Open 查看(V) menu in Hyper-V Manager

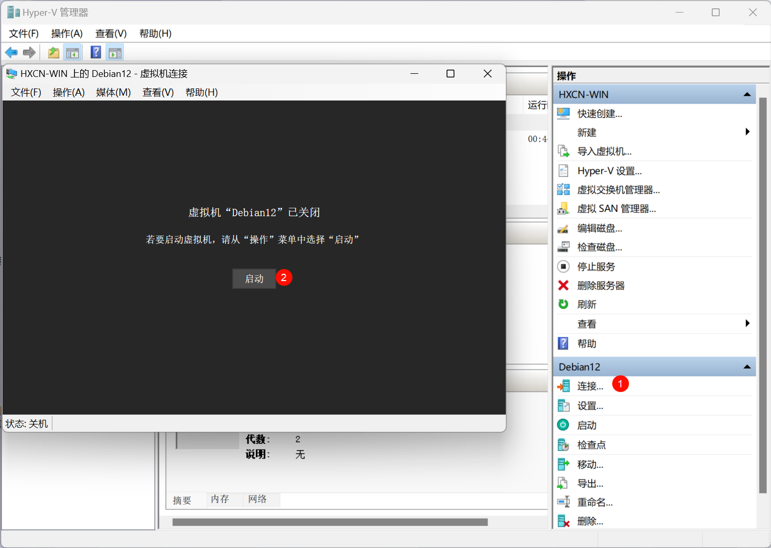pos(111,33)
